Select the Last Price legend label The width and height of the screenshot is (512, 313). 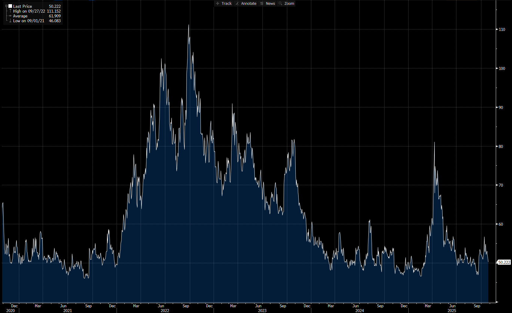coord(23,6)
